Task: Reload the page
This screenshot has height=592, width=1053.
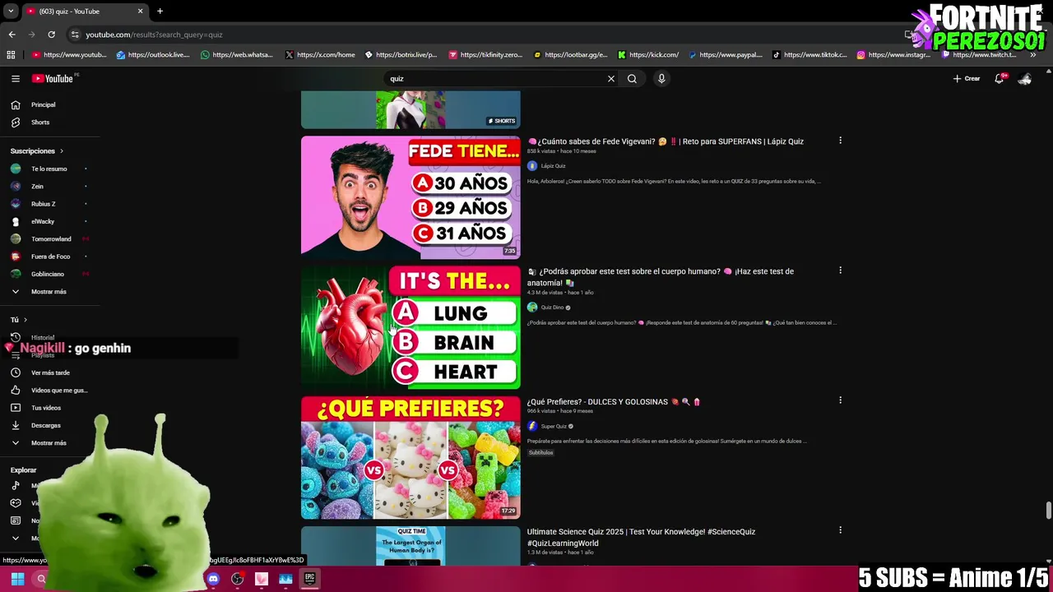Action: point(51,35)
